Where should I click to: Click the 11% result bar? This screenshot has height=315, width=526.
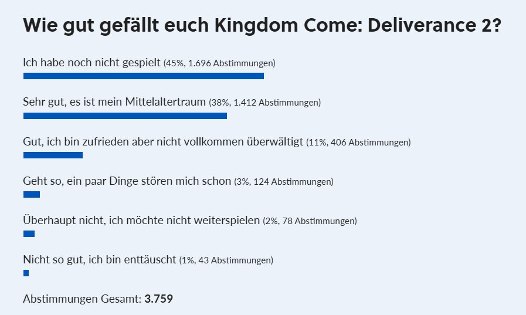53,155
